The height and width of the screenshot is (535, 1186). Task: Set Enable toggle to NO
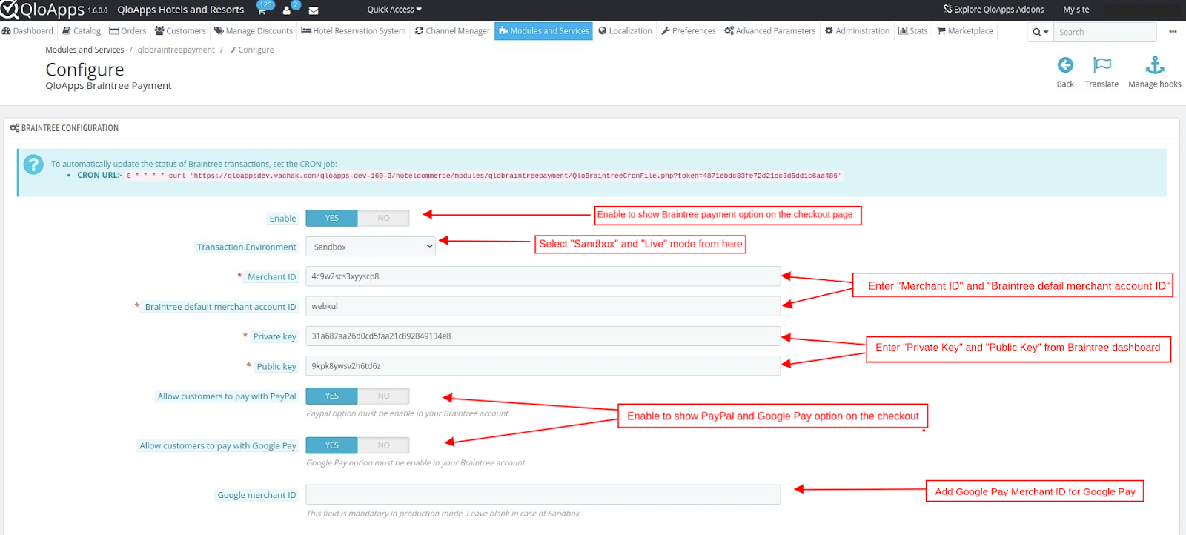383,218
